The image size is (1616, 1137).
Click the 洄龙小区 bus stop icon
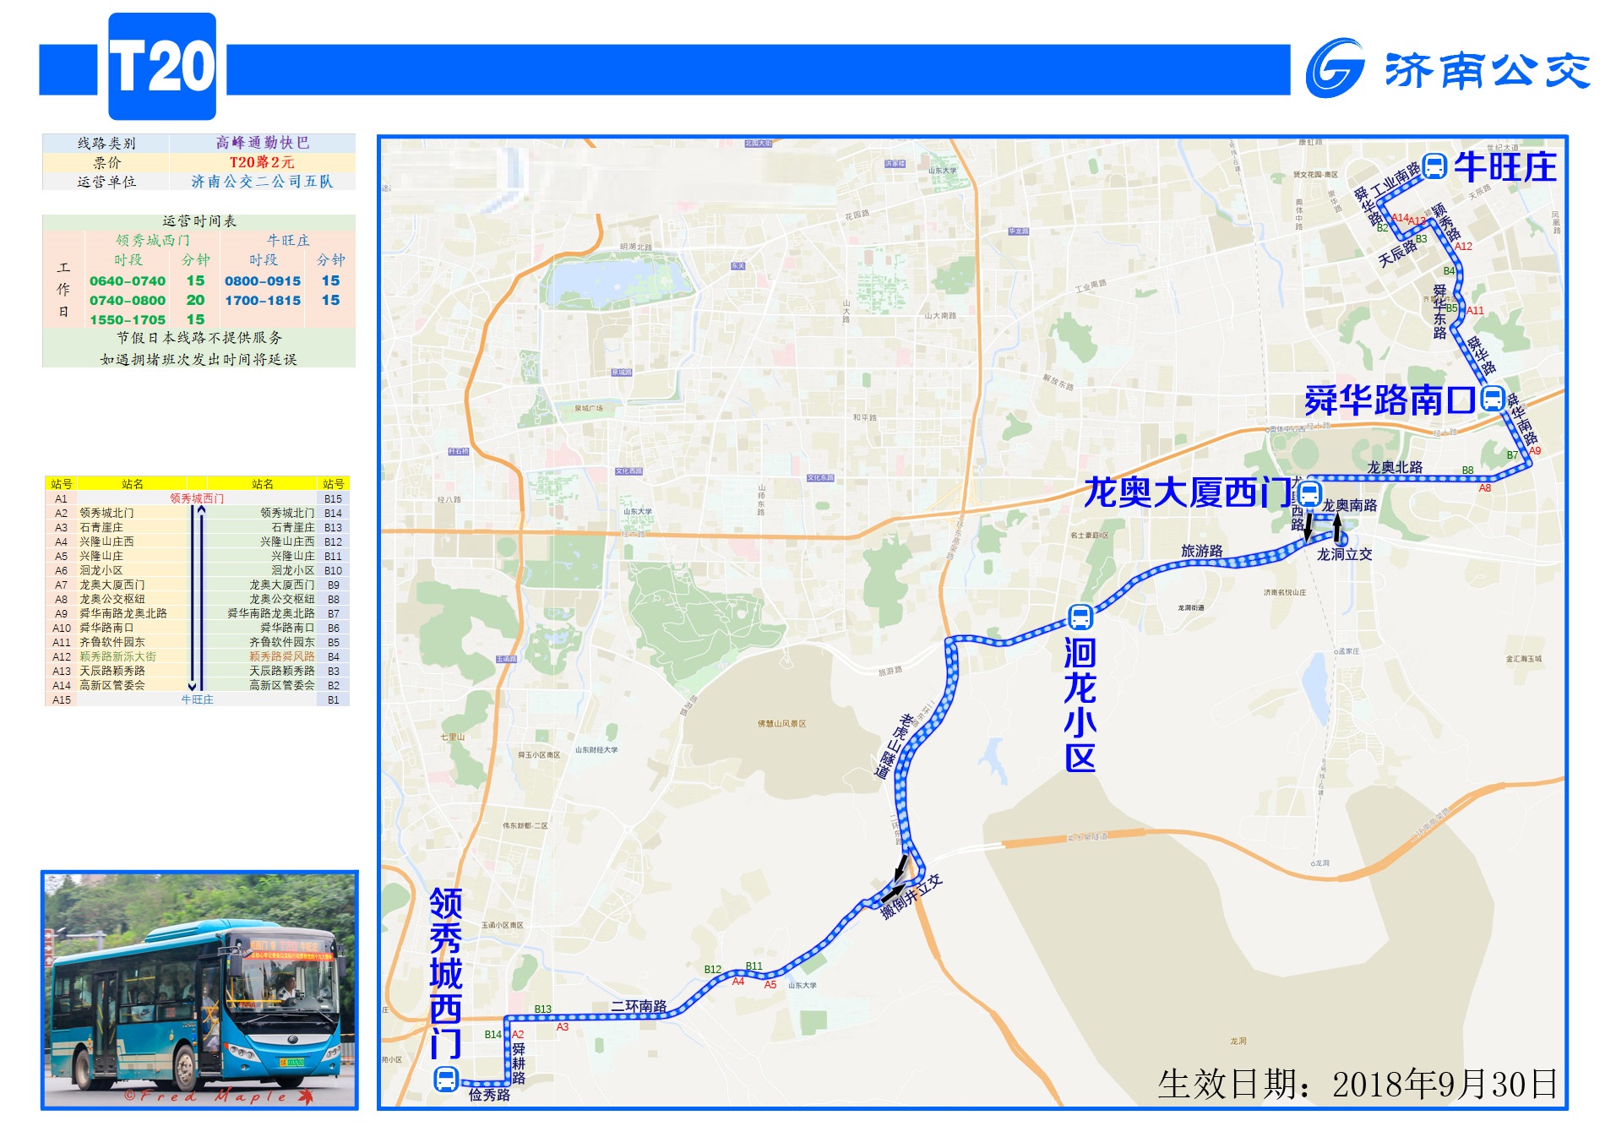tap(1080, 617)
